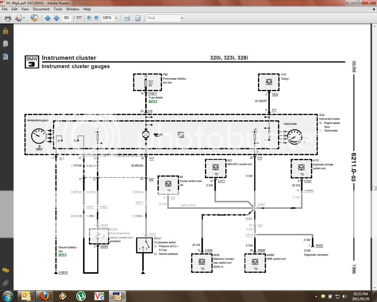Close the document with the menu-bar X
Image resolution: width=377 pixels, height=302 pixels.
pos(374,9)
